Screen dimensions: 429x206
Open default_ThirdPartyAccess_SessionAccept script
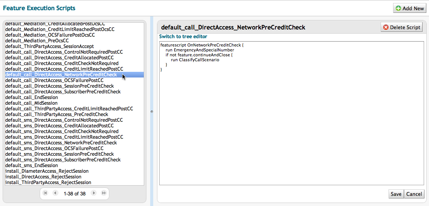tap(50, 46)
